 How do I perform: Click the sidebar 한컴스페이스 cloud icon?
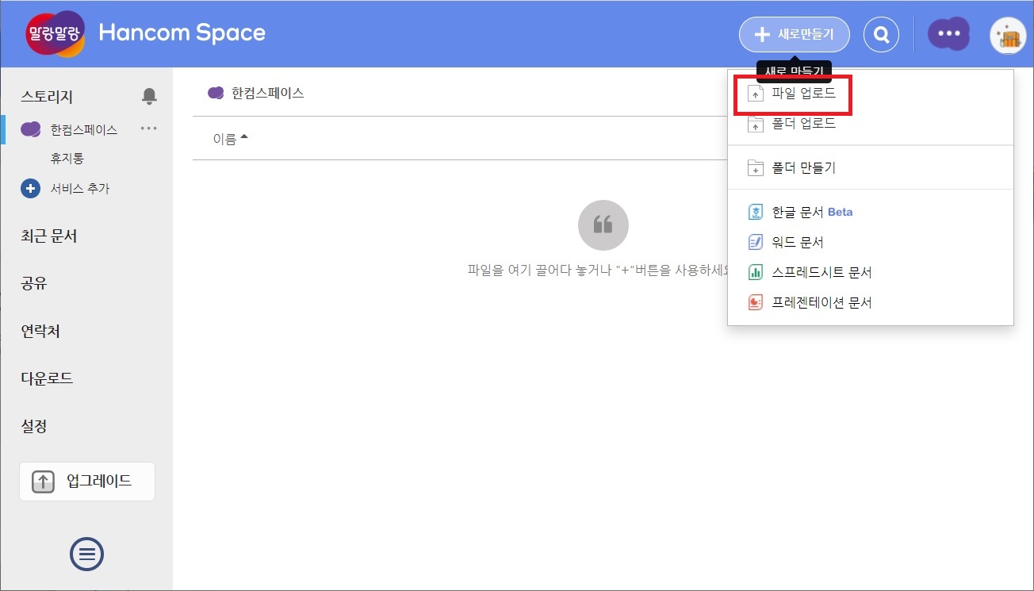(x=30, y=129)
